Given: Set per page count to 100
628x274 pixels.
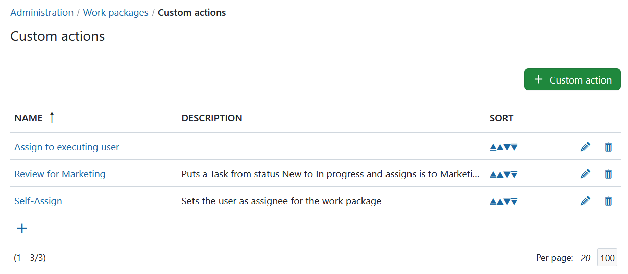Looking at the screenshot, I should 607,258.
